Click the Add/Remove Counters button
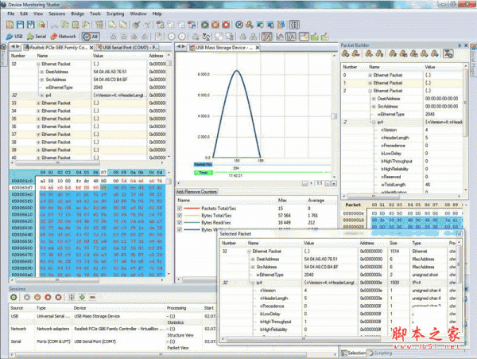The image size is (477, 359). click(196, 192)
